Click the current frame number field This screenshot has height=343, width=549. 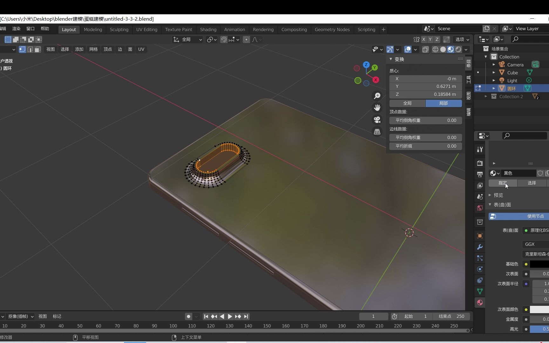373,316
